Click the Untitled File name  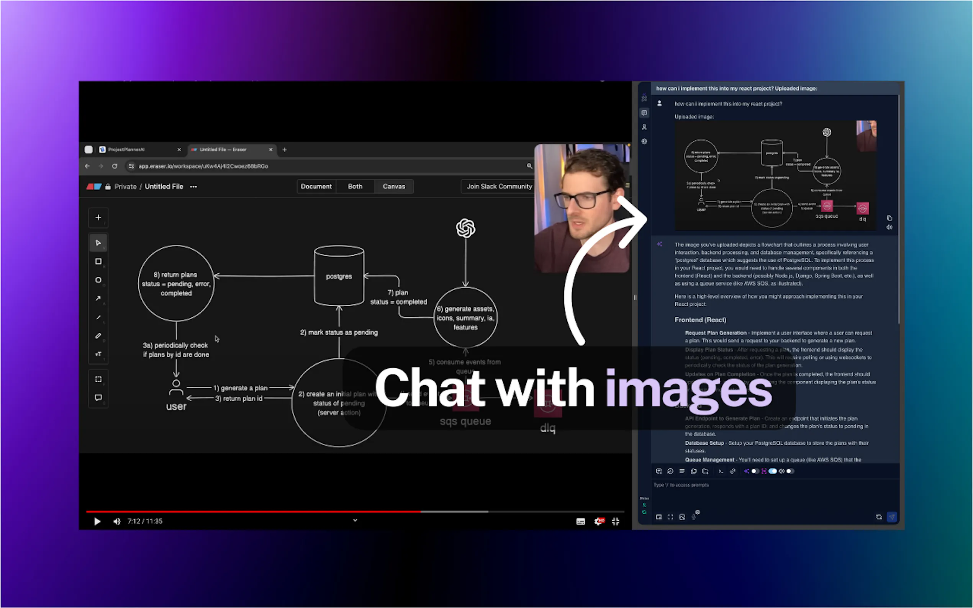coord(164,186)
